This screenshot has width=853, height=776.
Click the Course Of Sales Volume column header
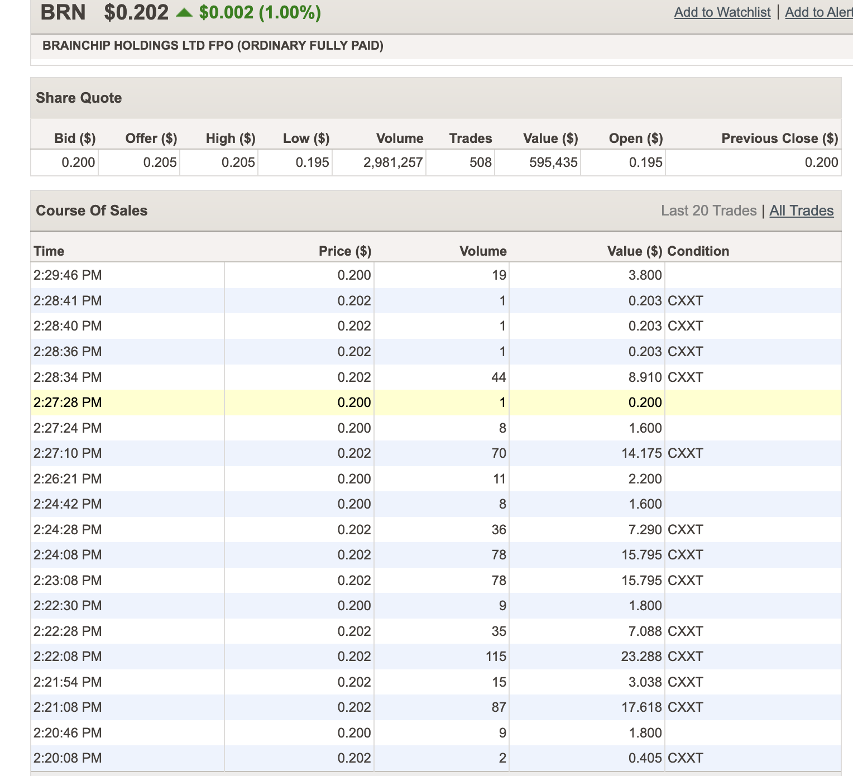pyautogui.click(x=483, y=251)
